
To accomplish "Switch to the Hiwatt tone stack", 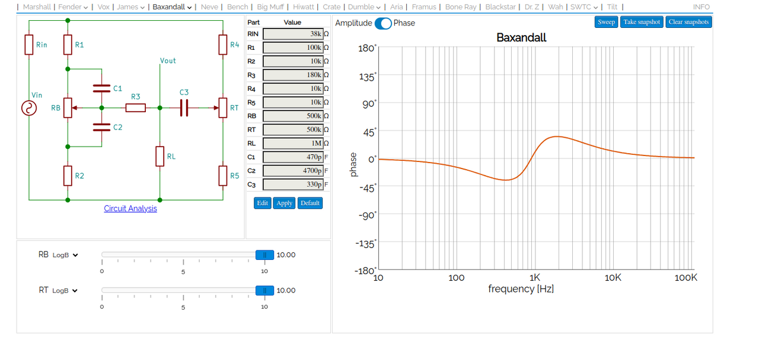I will click(304, 7).
